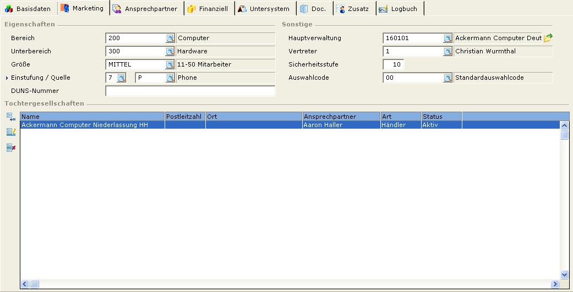Open lookup icon for Quelle value P
This screenshot has width=573, height=292.
[170, 78]
